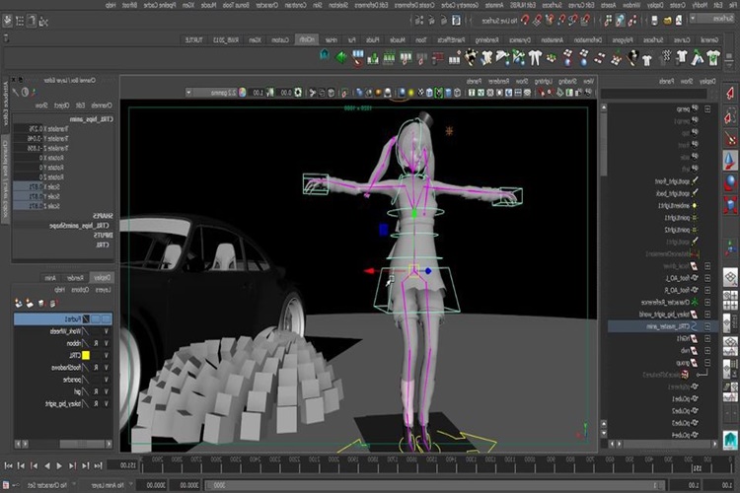Viewport: 740px width, 493px height.
Task: Click the yellow colour swatch of the CTRL layer
Action: click(x=86, y=355)
